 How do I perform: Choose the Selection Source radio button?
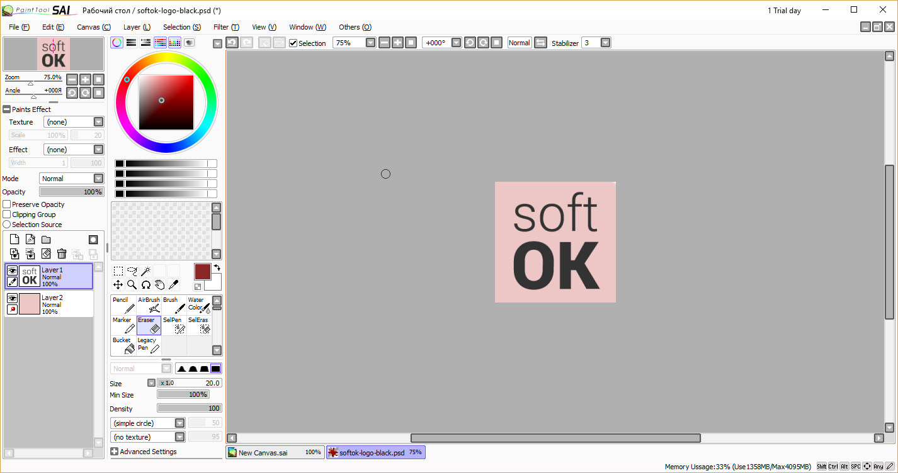pos(7,225)
